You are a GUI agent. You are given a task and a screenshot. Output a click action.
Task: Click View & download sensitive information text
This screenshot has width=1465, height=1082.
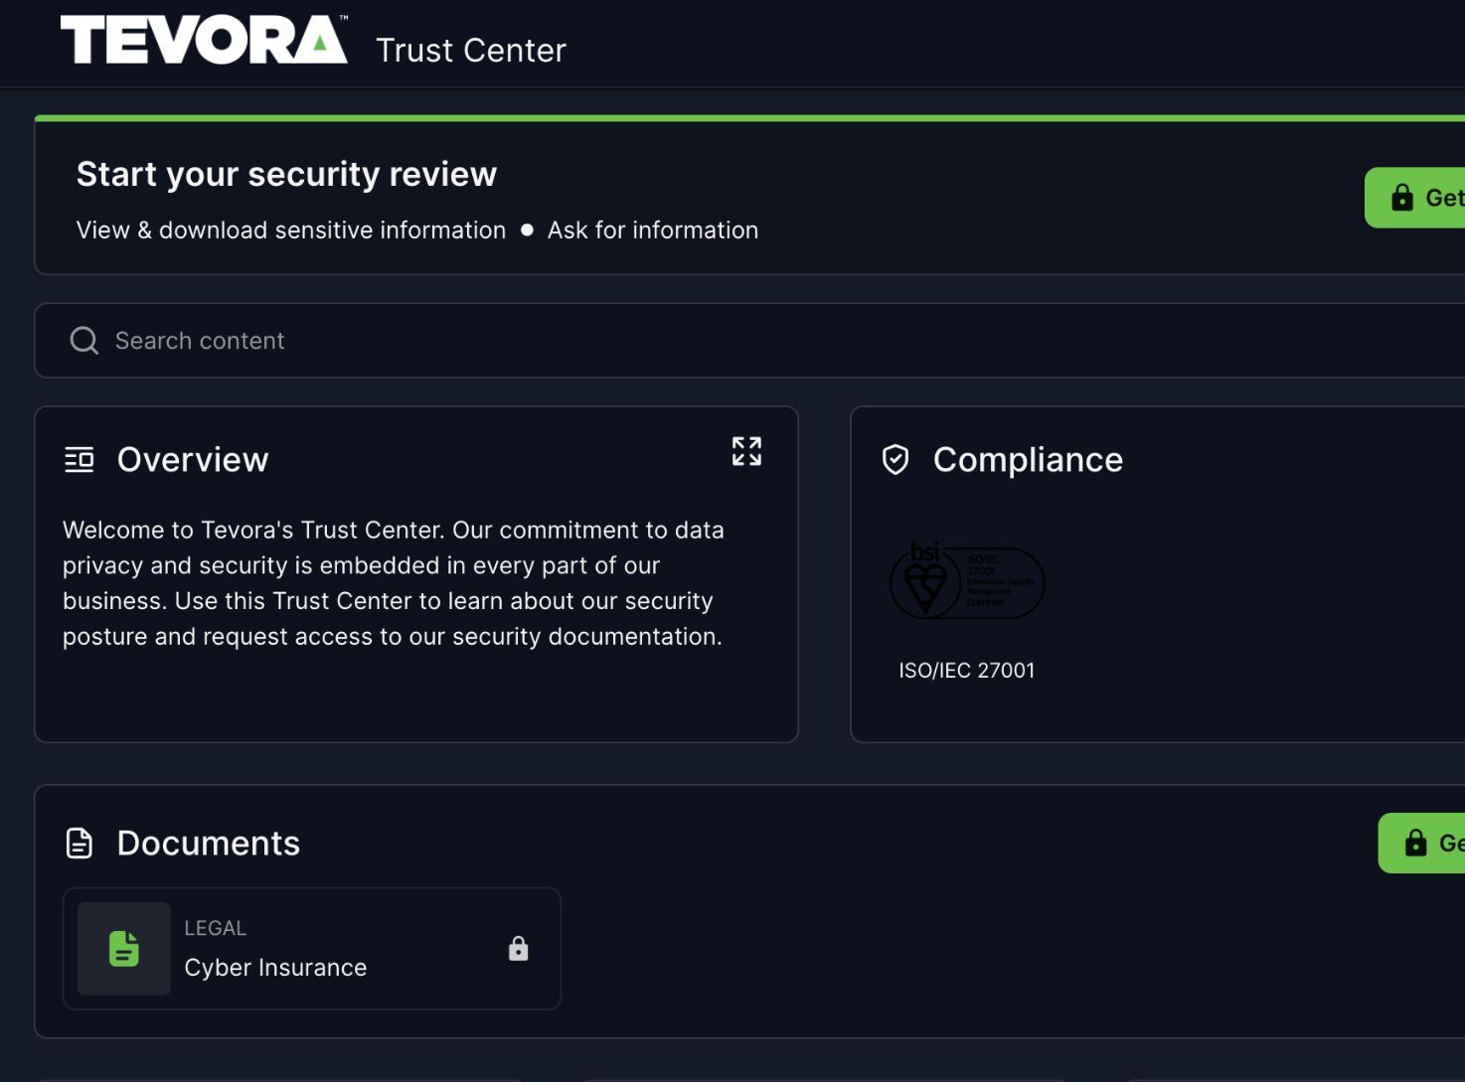pyautogui.click(x=291, y=231)
